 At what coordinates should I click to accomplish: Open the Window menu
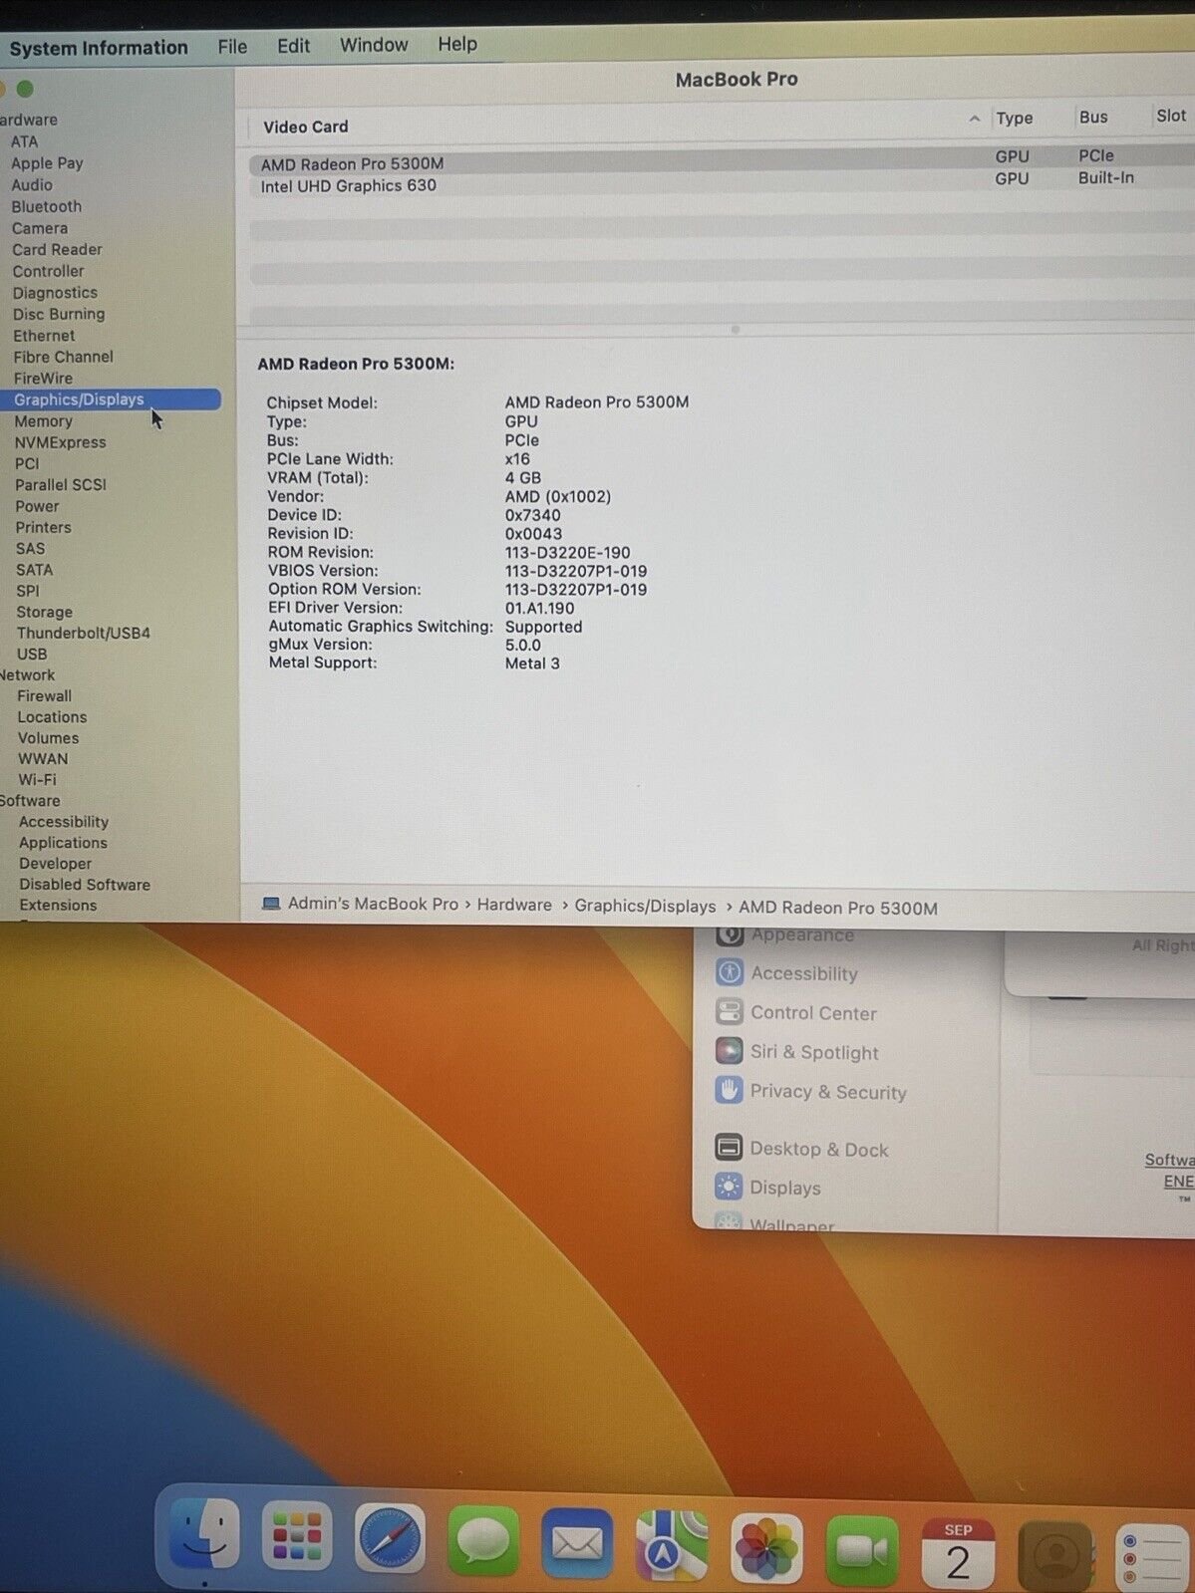[374, 45]
